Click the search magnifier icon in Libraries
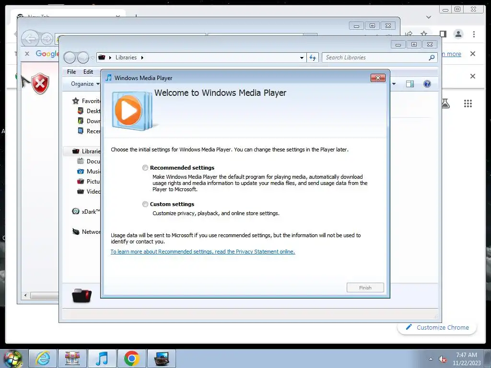This screenshot has height=368, width=491. tap(432, 57)
